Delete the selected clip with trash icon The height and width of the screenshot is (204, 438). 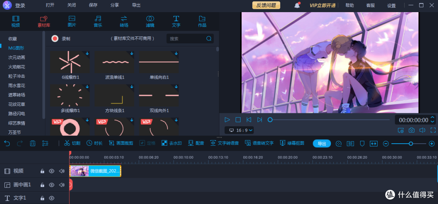point(33,143)
